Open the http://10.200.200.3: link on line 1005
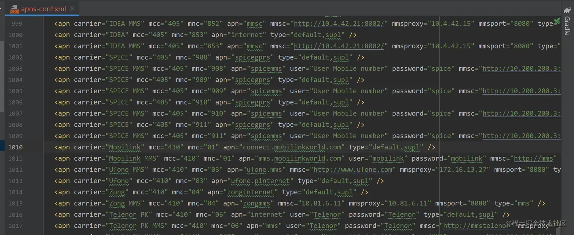This screenshot has width=574, height=235. [x=522, y=91]
